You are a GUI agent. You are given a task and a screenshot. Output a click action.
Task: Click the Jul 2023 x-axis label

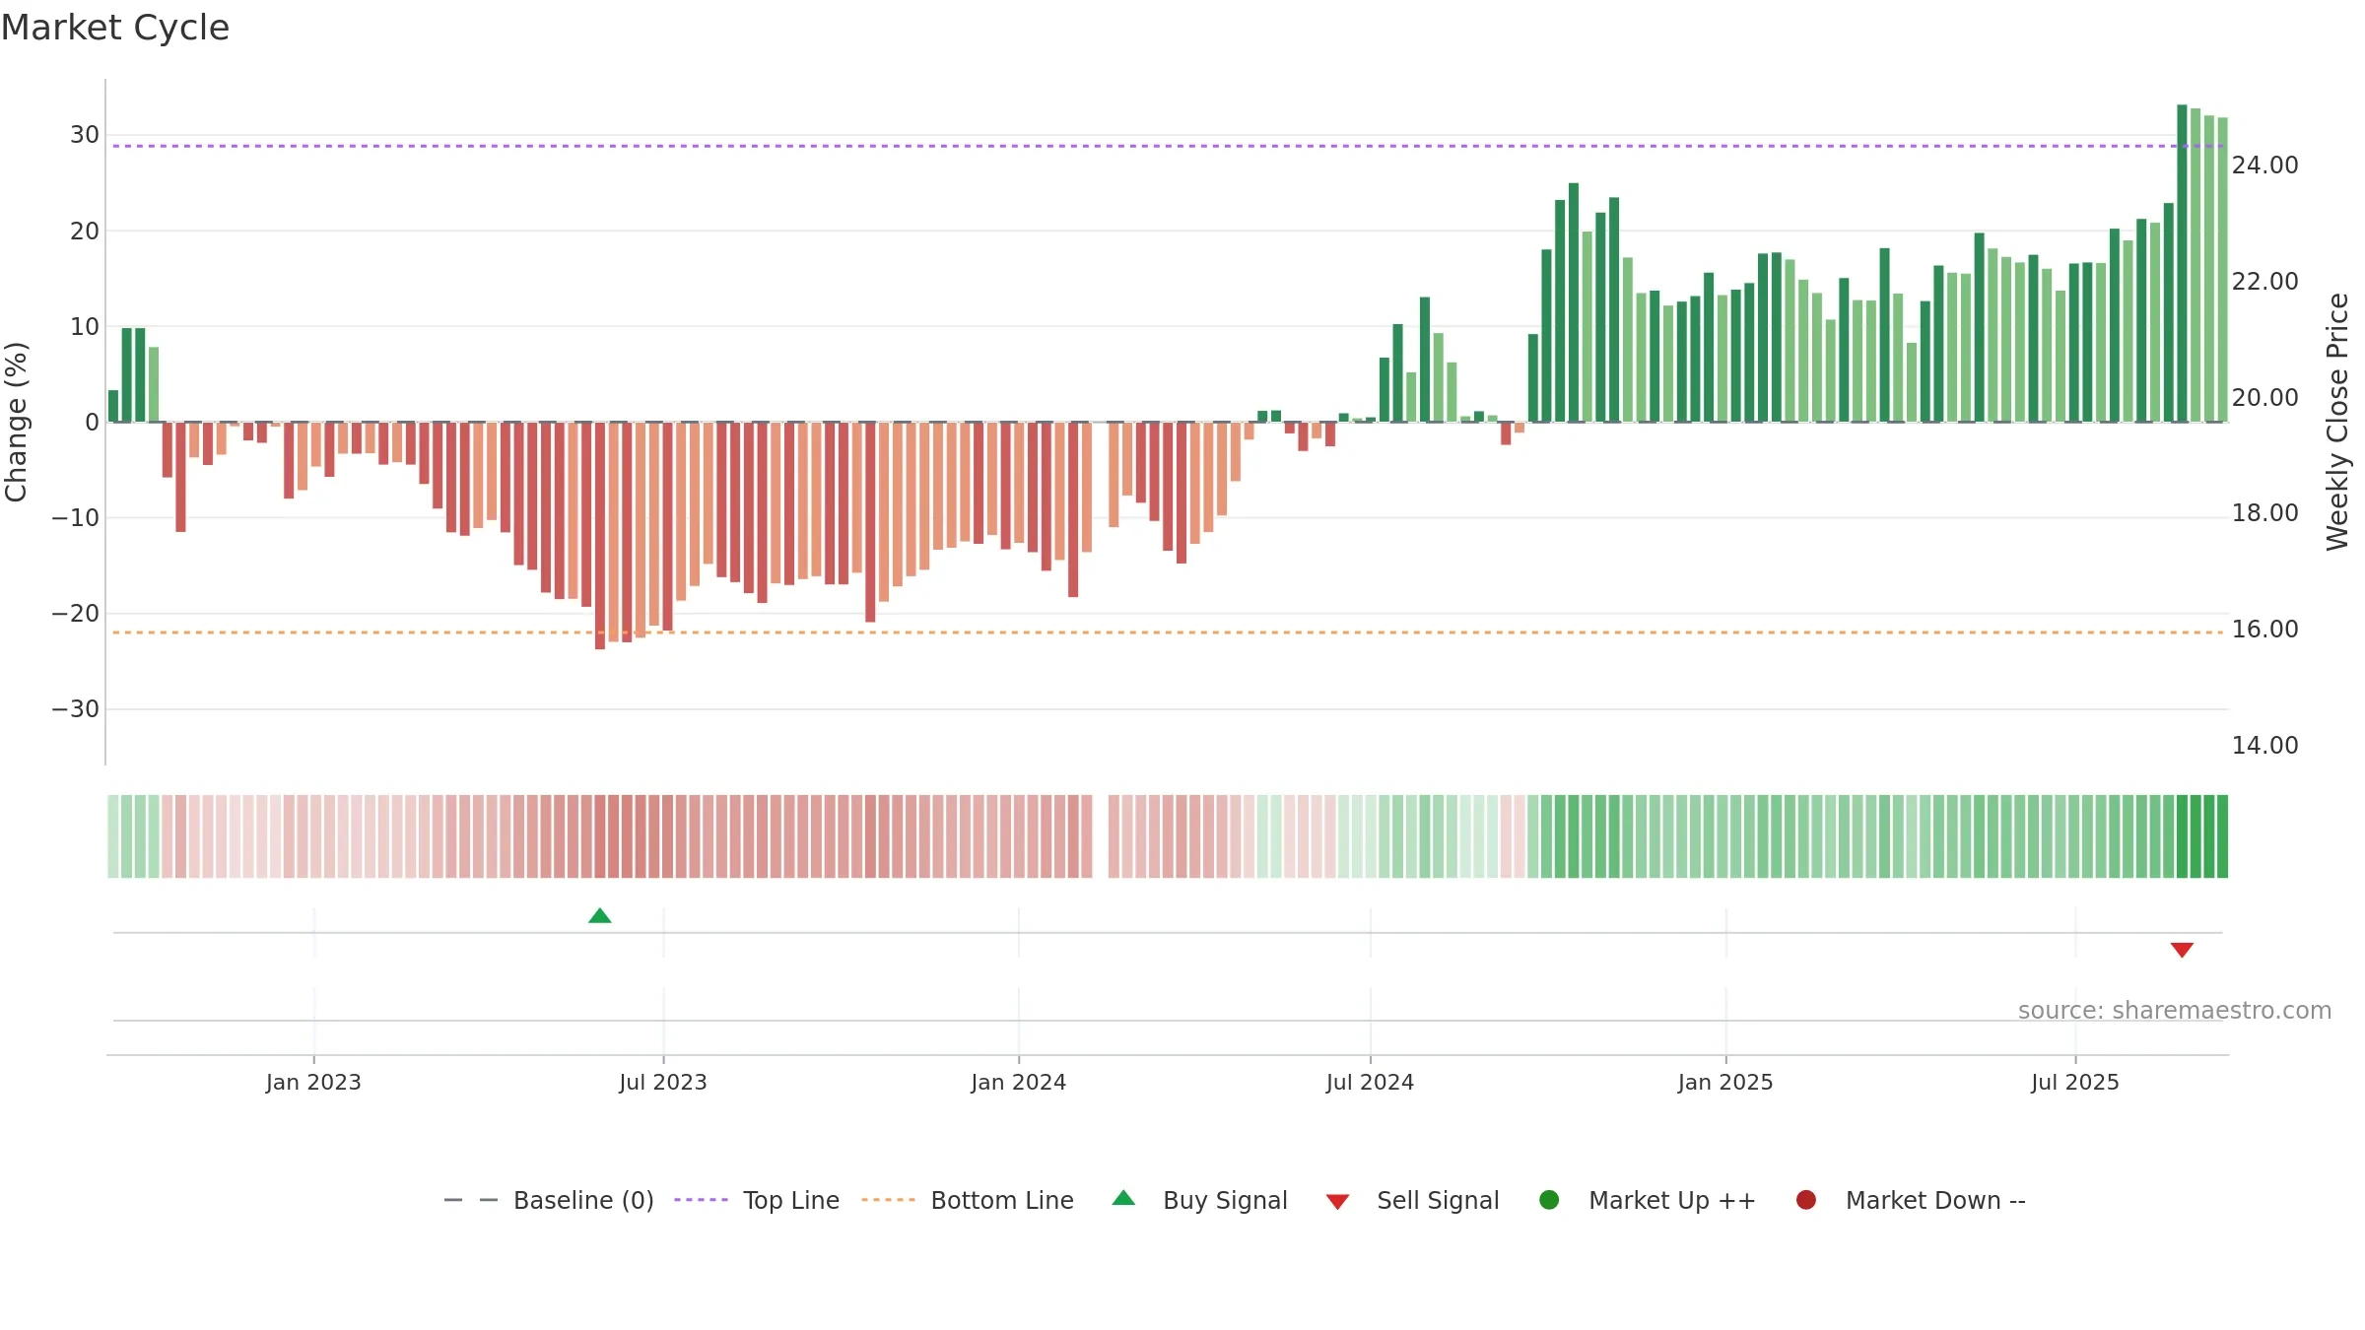[663, 1082]
